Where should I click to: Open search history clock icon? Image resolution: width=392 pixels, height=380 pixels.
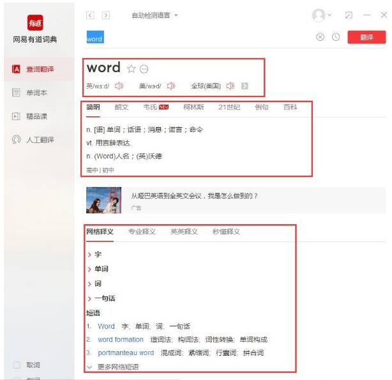click(x=336, y=37)
